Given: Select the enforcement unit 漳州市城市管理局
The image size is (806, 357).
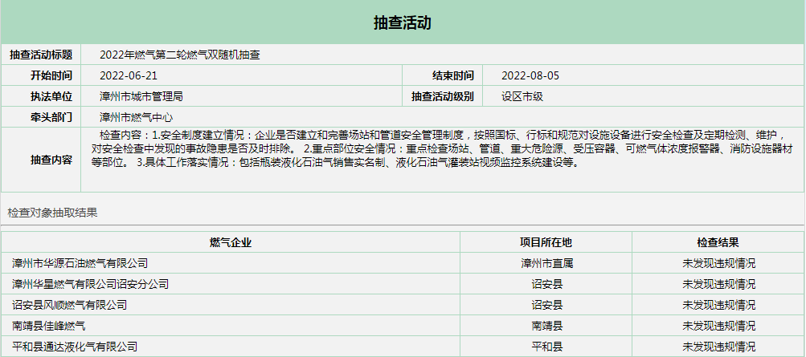Looking at the screenshot, I should (141, 97).
